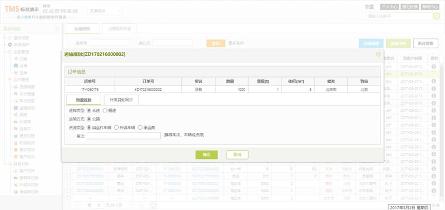Image resolution: width=445 pixels, height=210 pixels.
Task: Select the 公路 transport mode radio
Action: (x=89, y=119)
